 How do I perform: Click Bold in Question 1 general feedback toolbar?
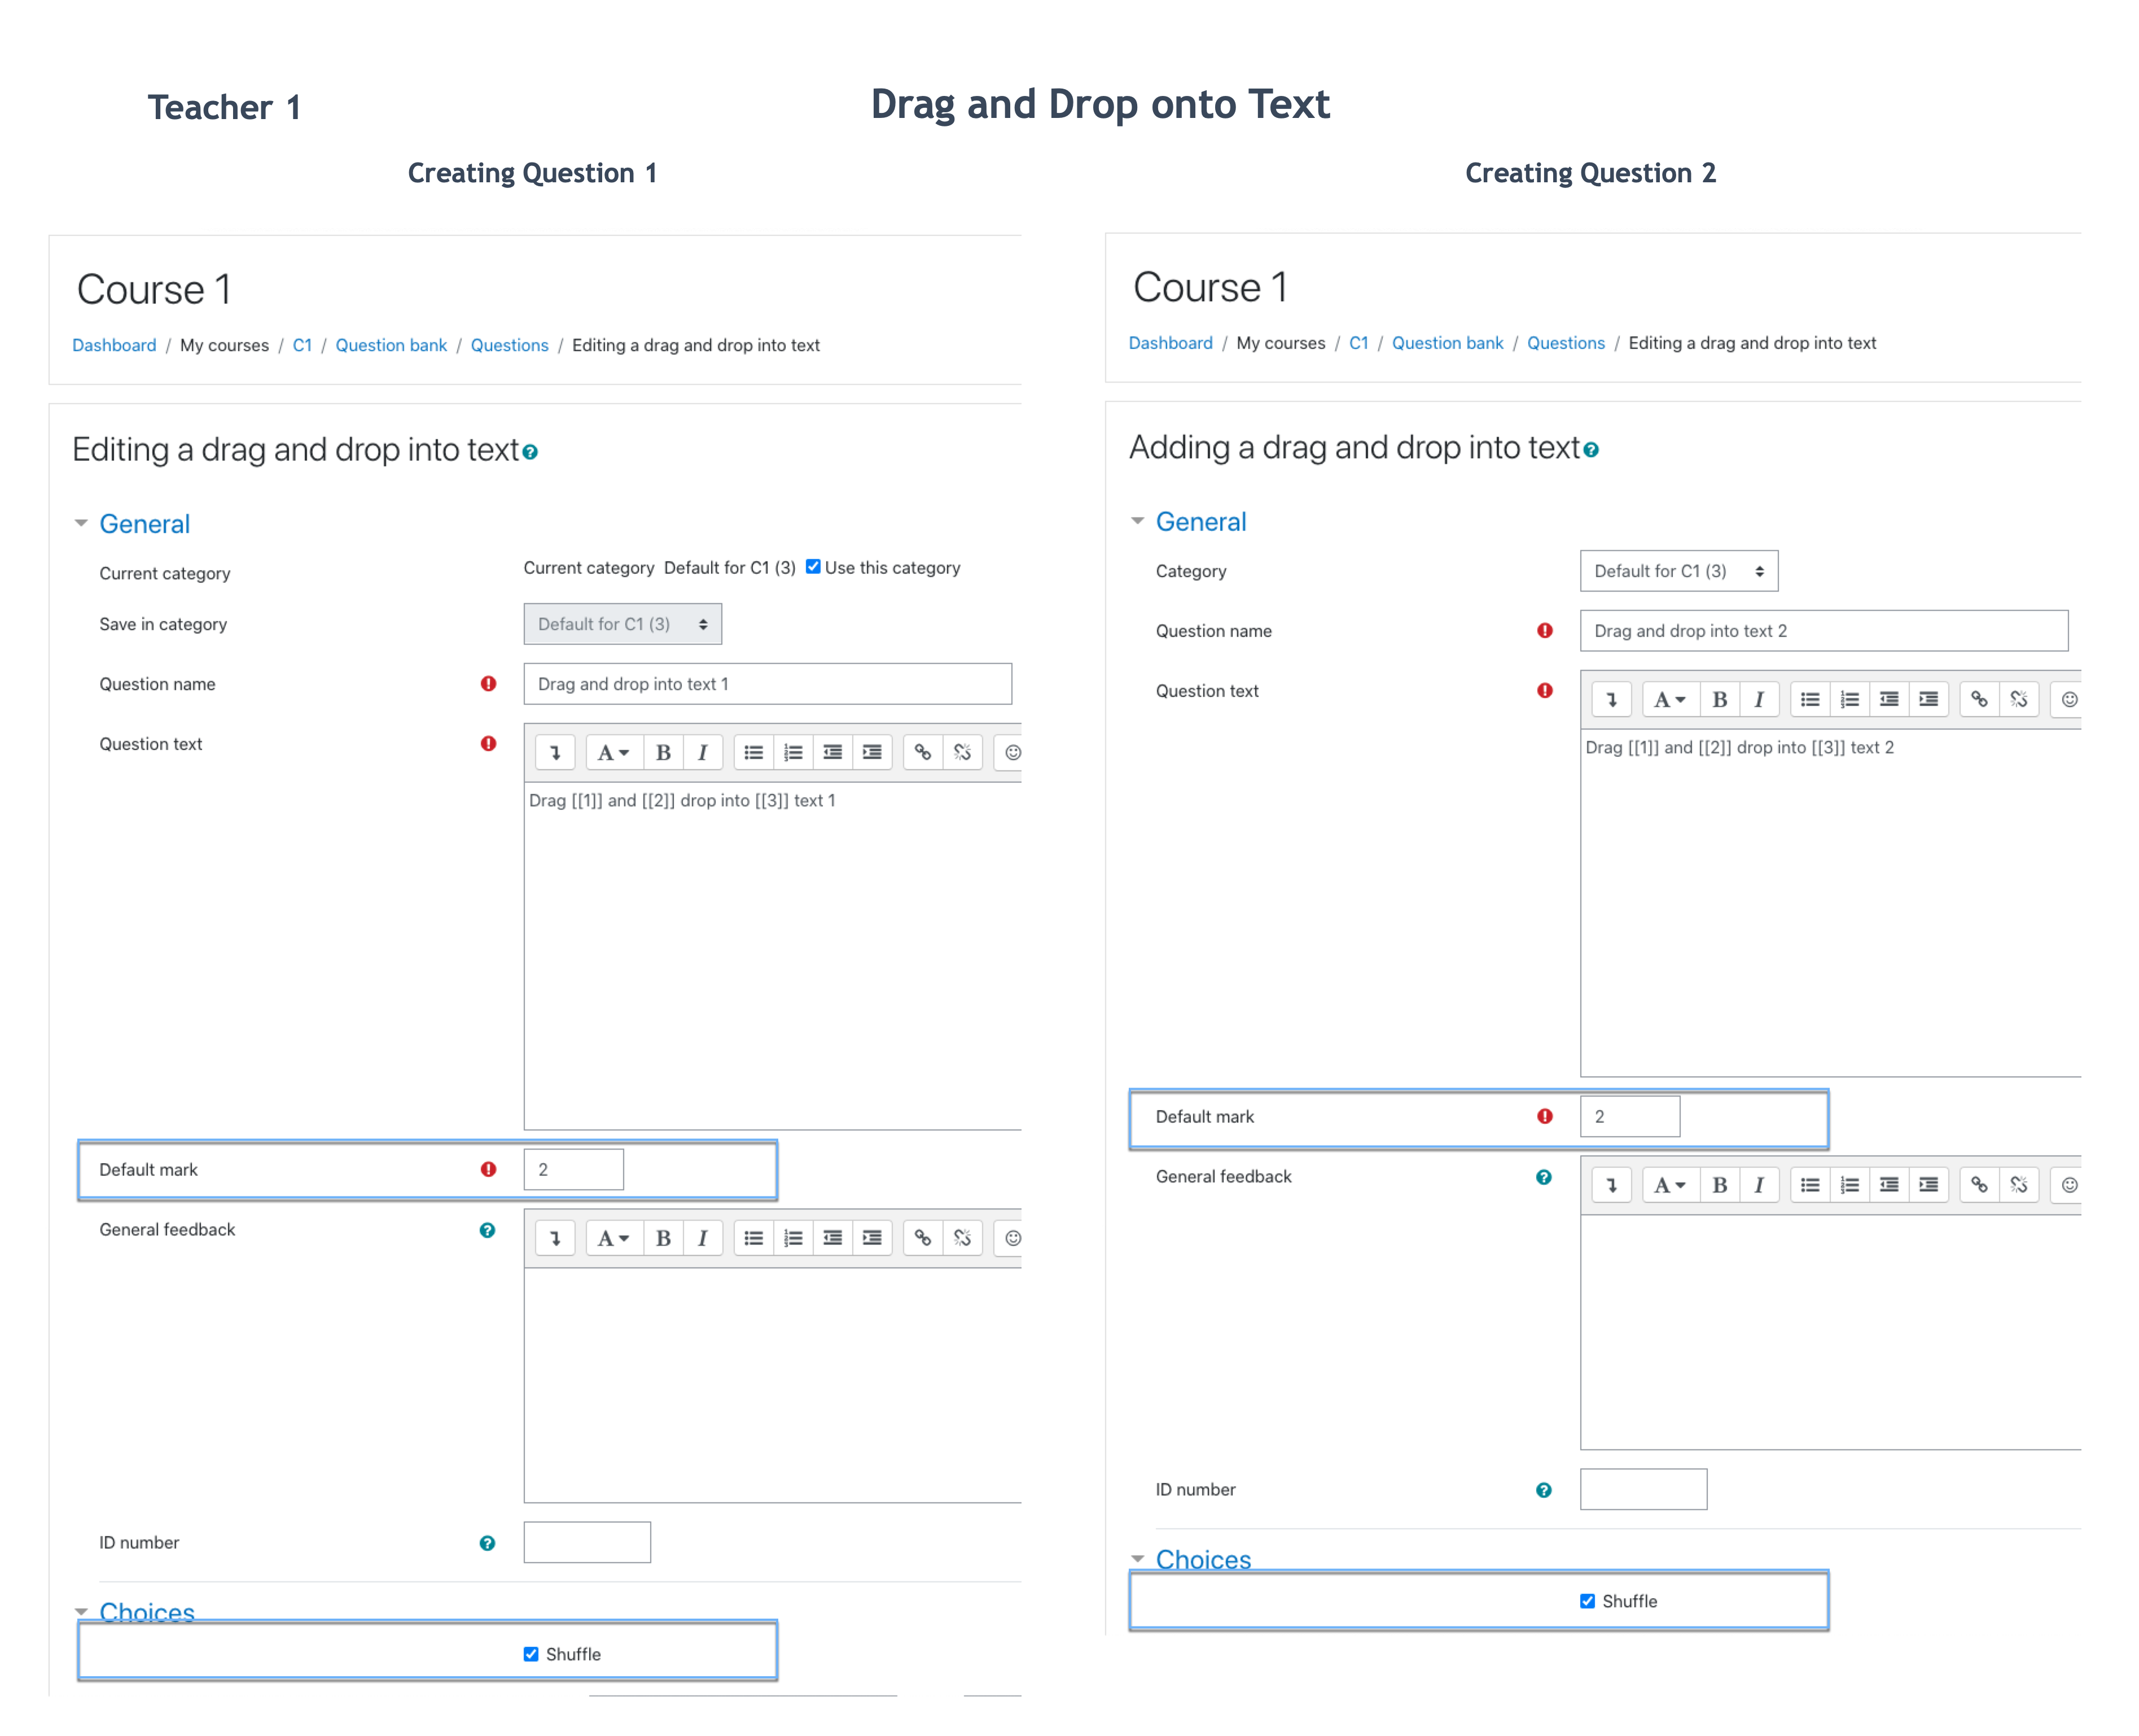pos(663,1238)
